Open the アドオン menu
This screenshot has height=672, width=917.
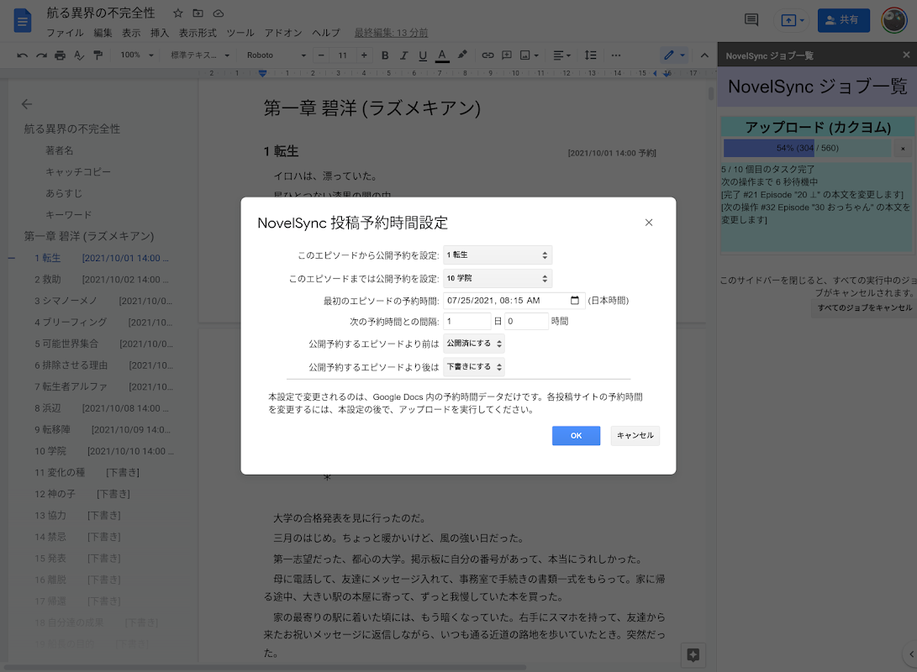pyautogui.click(x=283, y=33)
